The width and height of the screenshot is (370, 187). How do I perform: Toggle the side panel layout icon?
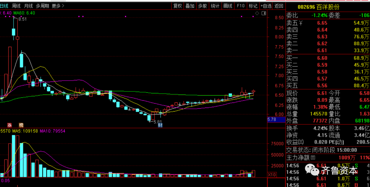(x=263, y=13)
